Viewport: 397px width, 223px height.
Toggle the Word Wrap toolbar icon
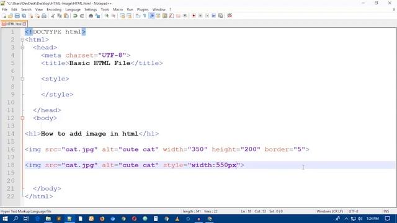click(x=138, y=16)
